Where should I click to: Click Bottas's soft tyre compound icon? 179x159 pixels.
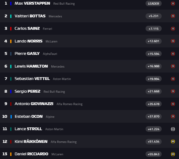(173, 16)
